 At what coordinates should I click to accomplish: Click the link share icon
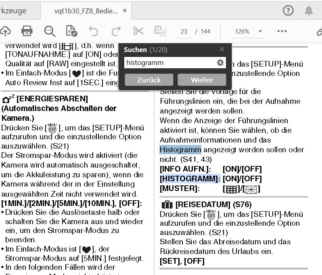tap(320, 32)
